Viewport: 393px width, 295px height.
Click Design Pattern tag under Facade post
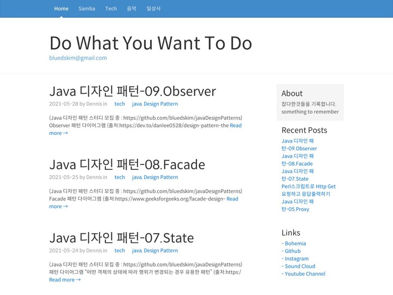[x=160, y=177]
